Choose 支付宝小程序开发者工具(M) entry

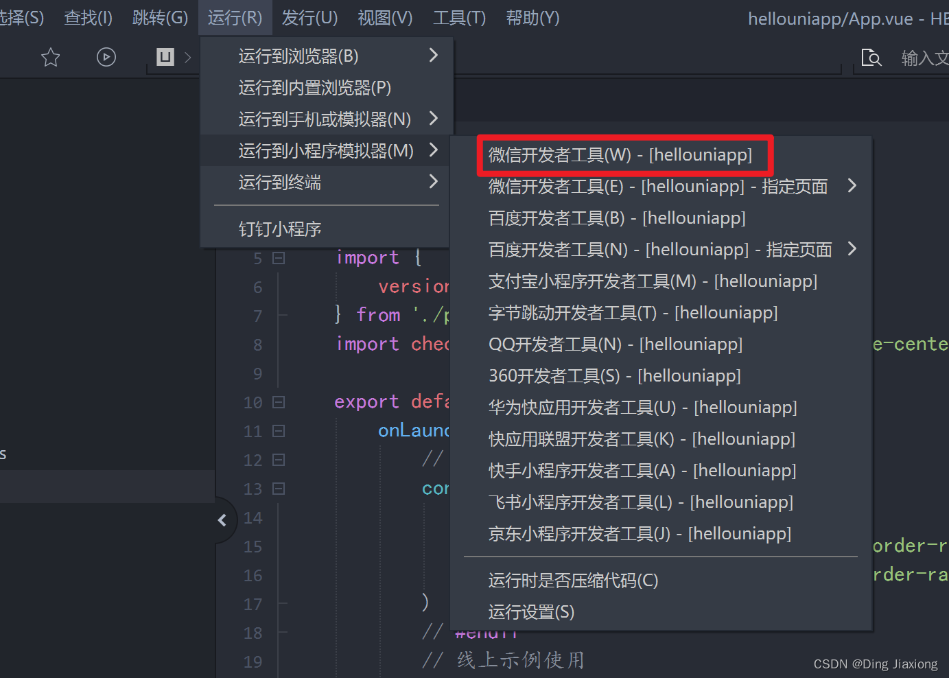pyautogui.click(x=660, y=281)
